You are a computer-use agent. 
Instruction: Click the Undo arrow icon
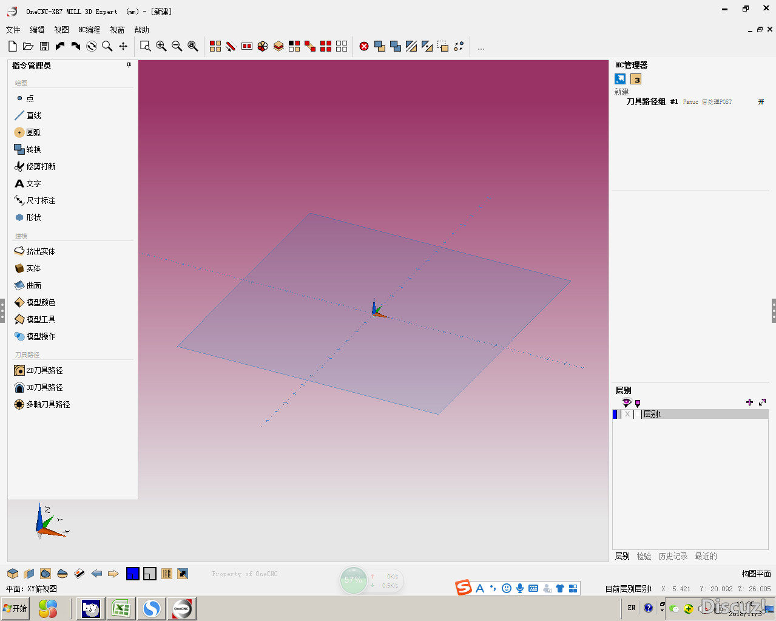[60, 46]
